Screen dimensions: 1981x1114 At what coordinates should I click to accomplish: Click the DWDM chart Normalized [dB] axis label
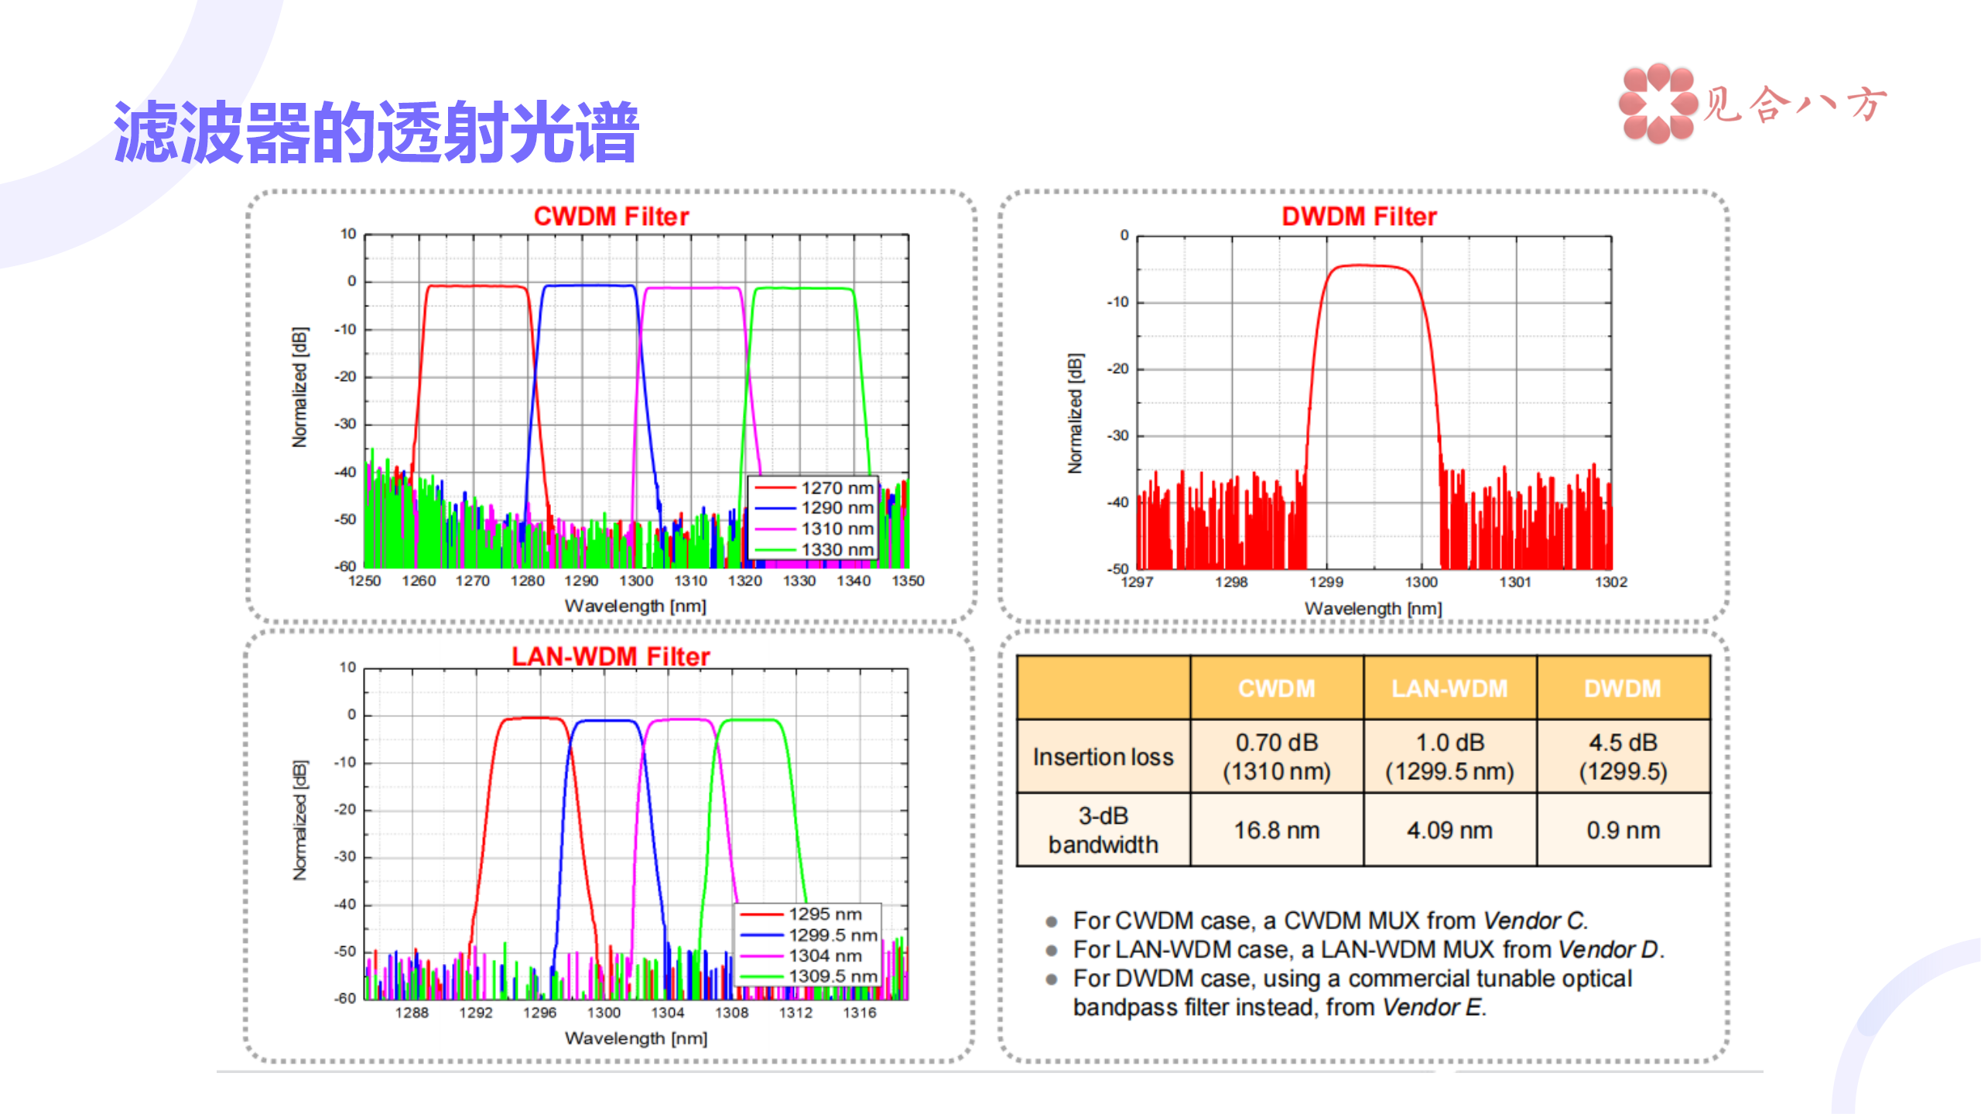[x=1076, y=413]
